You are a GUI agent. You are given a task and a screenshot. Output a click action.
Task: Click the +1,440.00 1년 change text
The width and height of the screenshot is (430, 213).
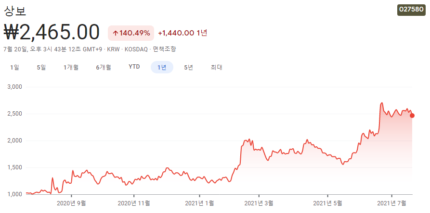tap(182, 33)
